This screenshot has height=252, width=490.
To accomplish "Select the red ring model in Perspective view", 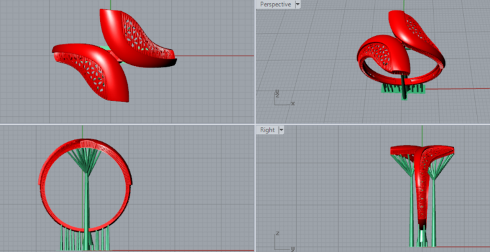I will coord(402,48).
